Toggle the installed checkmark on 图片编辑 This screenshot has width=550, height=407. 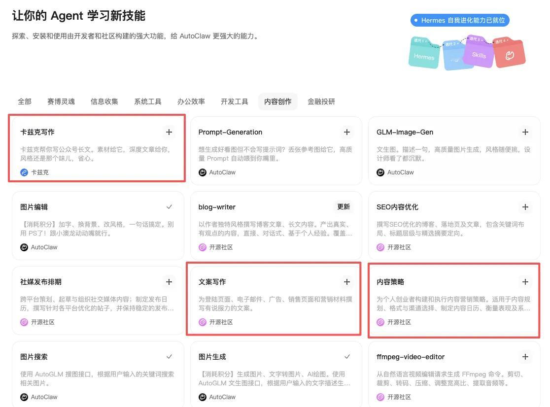pos(169,207)
